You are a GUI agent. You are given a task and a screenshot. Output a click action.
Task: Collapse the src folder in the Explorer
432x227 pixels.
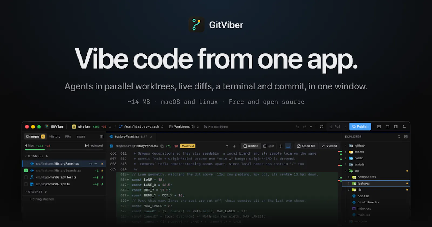(x=346, y=171)
